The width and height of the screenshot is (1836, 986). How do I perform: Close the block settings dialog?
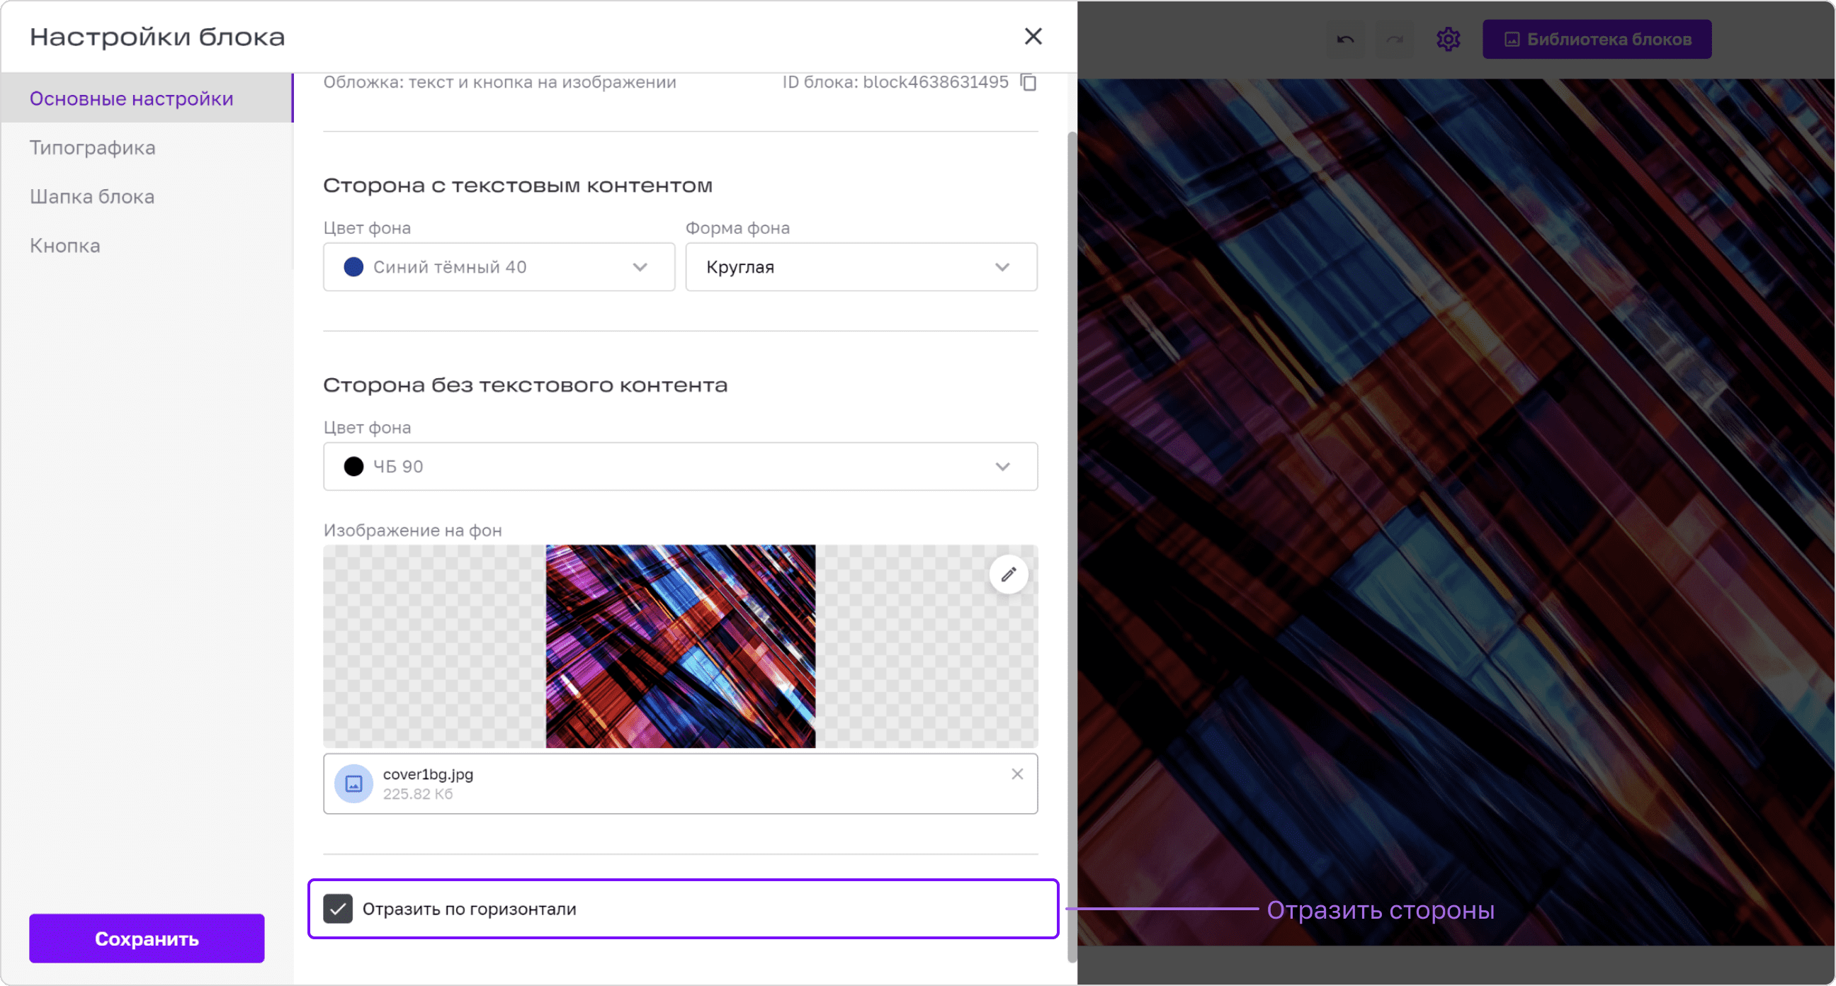tap(1033, 36)
